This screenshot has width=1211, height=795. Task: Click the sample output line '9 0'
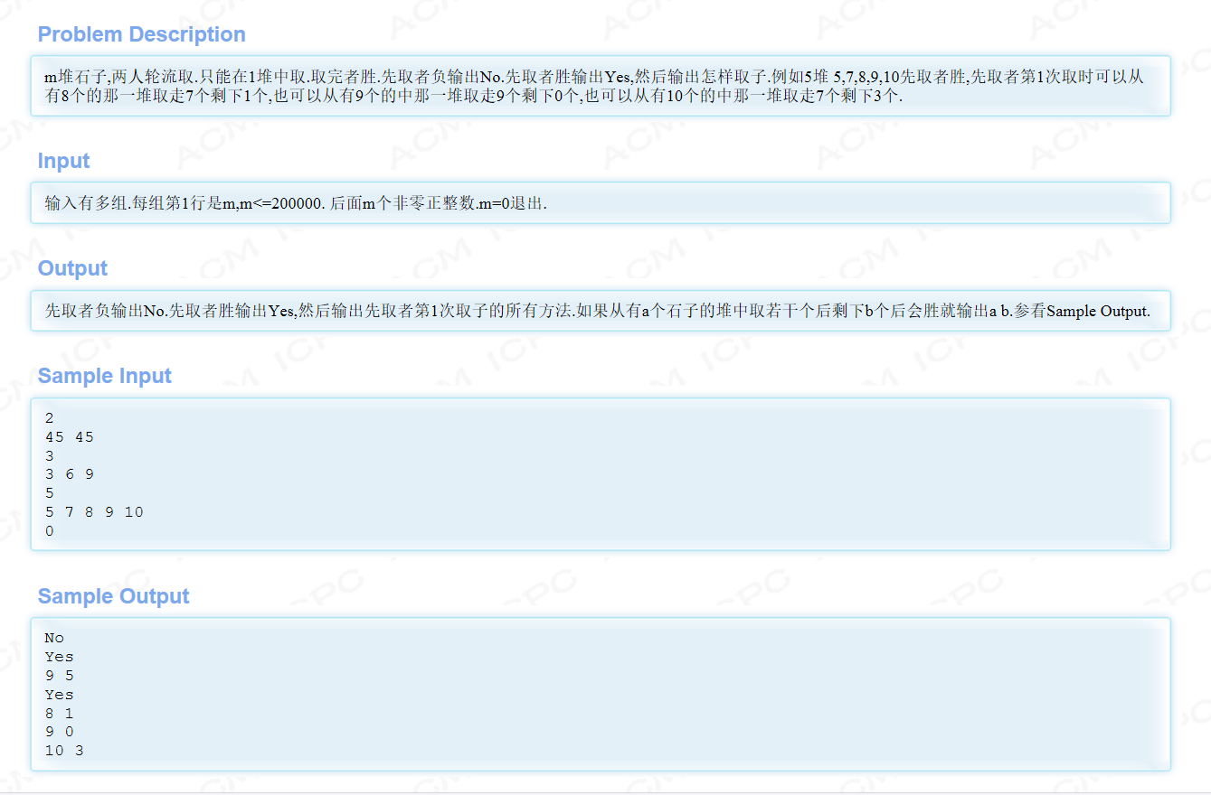tap(59, 732)
